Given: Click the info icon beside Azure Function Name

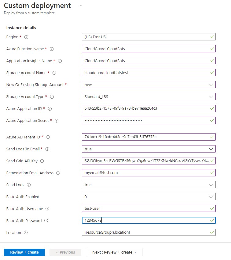Looking at the screenshot, I should [52, 49].
